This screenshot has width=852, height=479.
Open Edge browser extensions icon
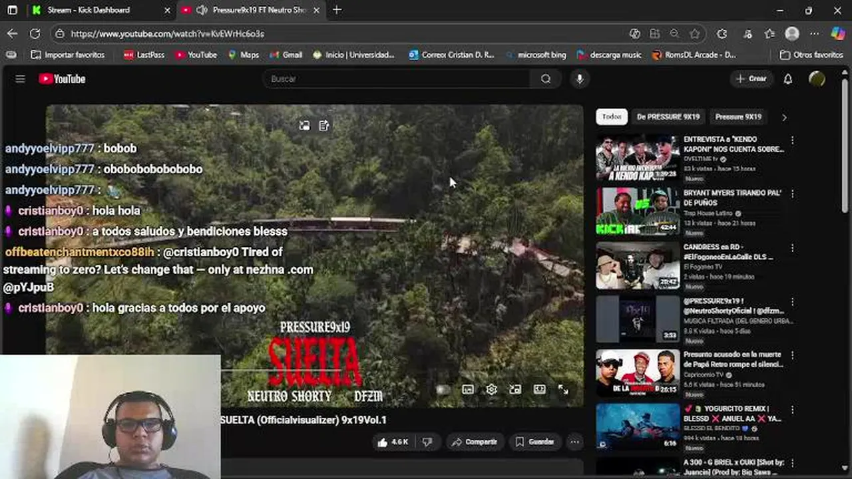click(722, 33)
